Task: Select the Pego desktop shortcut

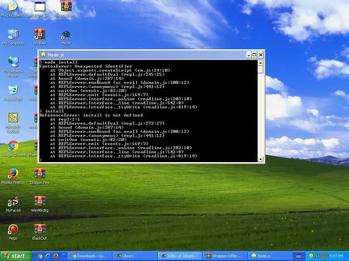Action: (x=13, y=232)
